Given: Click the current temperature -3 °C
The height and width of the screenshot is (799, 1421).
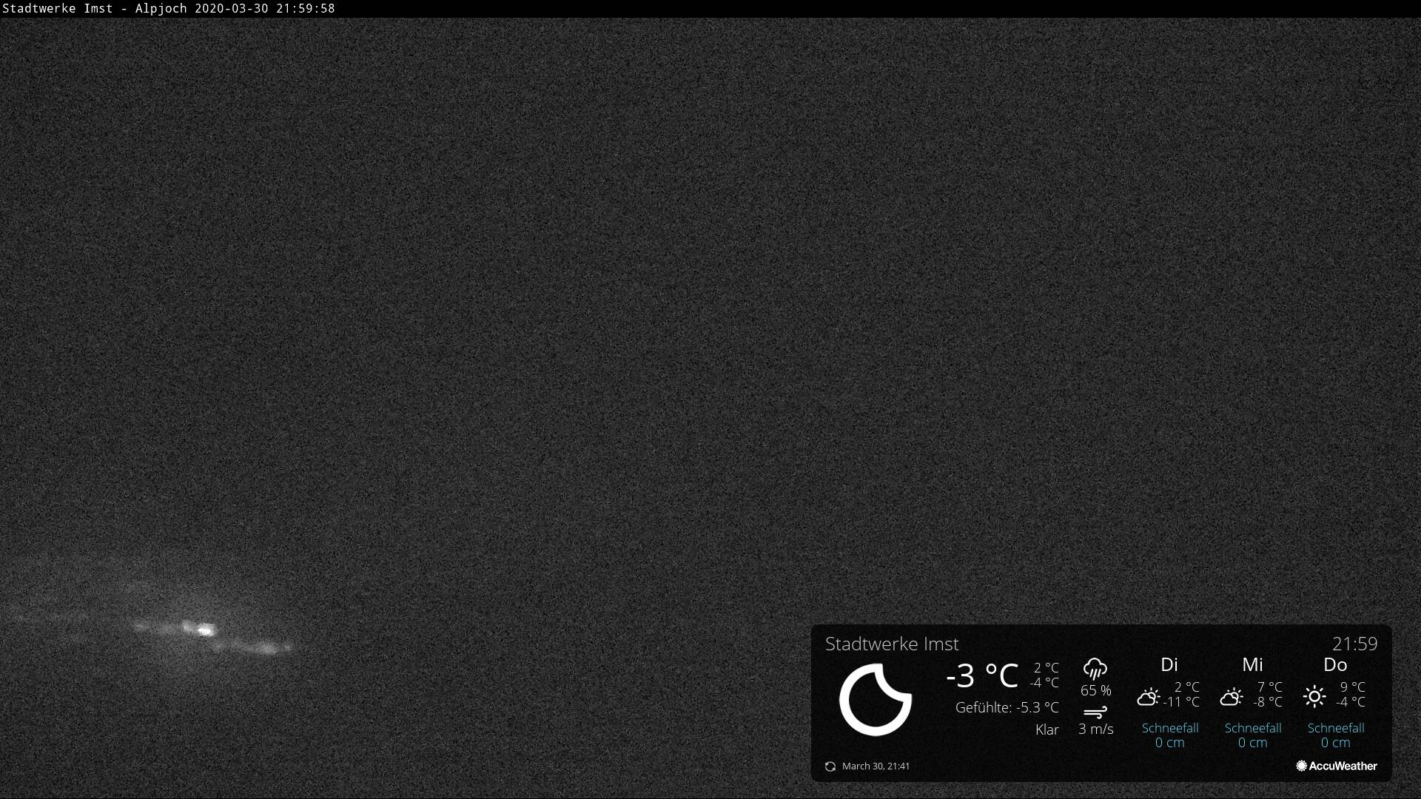Looking at the screenshot, I should pos(982,675).
